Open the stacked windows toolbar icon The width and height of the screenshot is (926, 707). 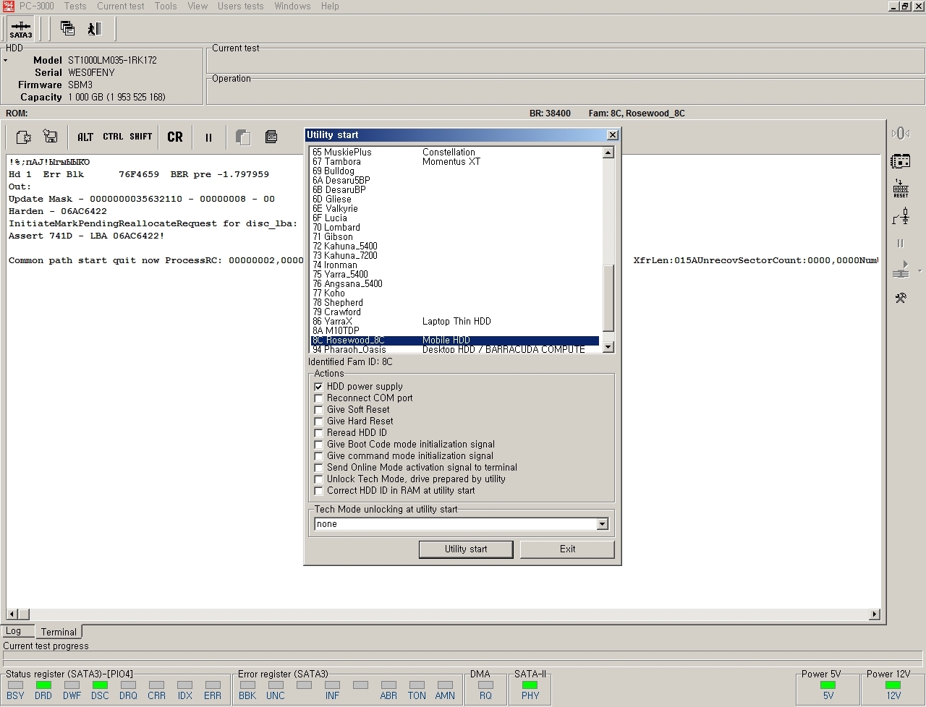67,29
